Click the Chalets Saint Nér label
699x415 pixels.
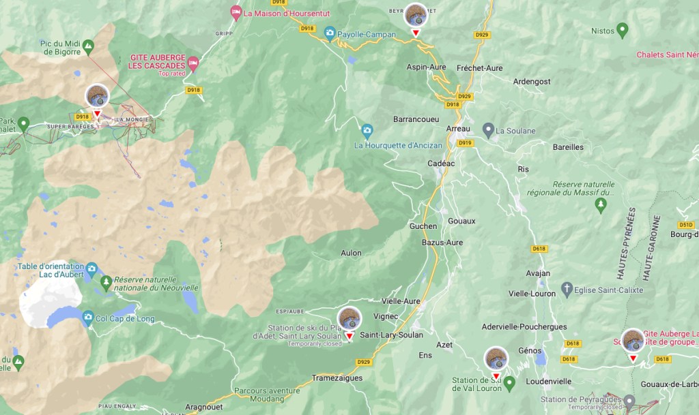point(668,55)
